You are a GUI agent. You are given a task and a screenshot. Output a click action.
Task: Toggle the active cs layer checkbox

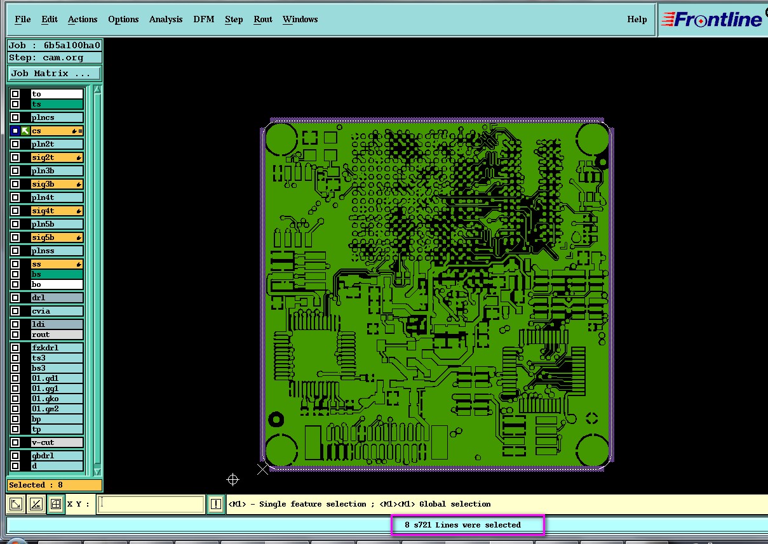15,131
